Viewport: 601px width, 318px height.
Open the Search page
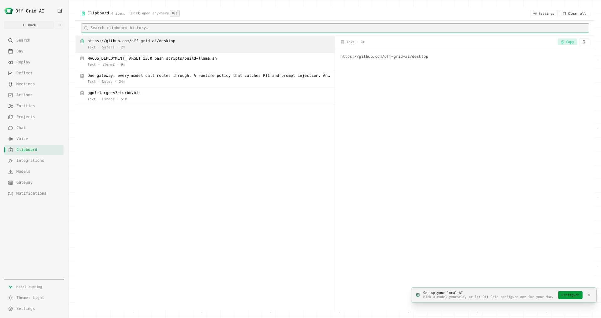[34, 40]
